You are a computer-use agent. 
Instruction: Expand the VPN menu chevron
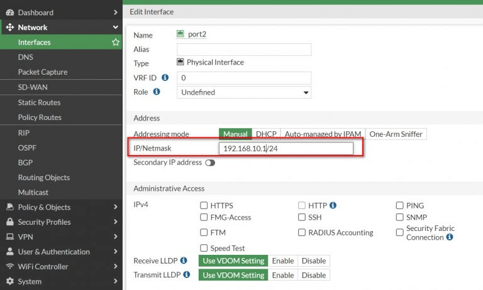click(116, 237)
